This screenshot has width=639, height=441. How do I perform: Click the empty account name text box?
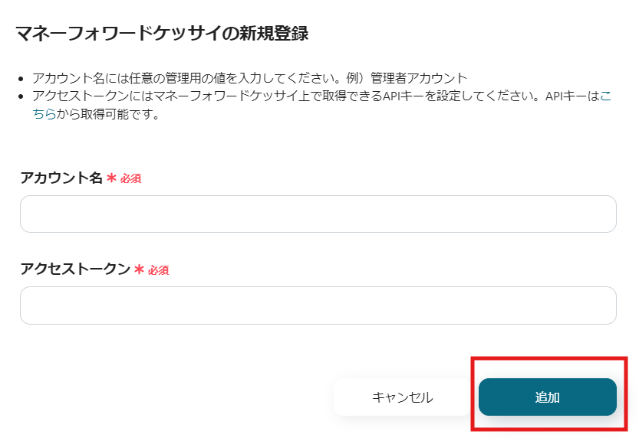(x=318, y=214)
